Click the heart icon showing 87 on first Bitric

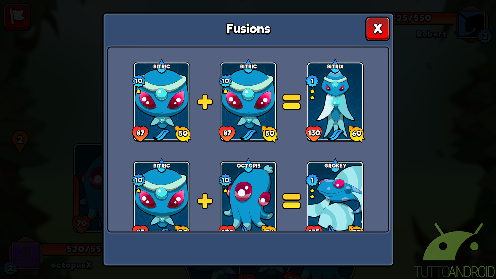pos(140,134)
